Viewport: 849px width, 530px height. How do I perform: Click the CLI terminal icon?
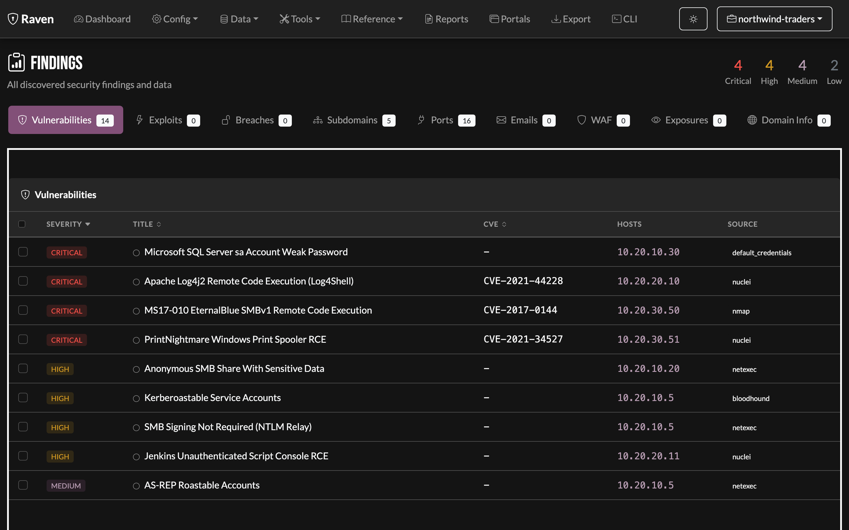pyautogui.click(x=616, y=19)
